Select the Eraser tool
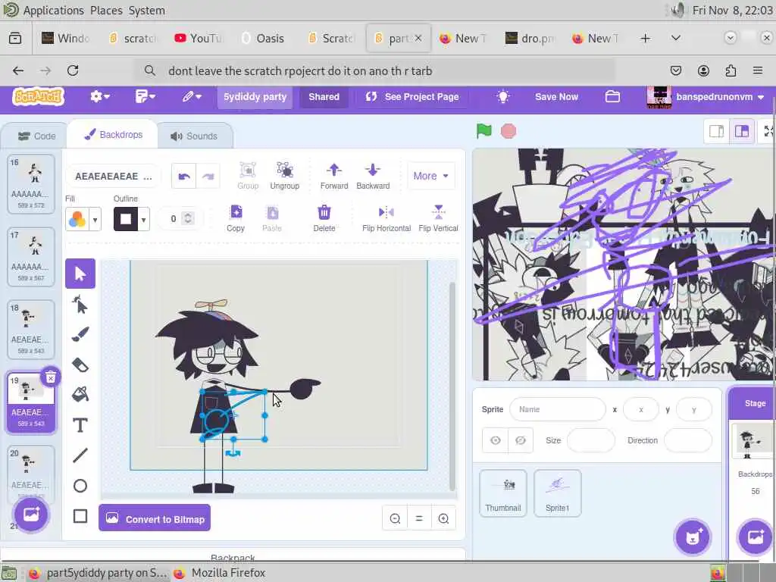 80,365
